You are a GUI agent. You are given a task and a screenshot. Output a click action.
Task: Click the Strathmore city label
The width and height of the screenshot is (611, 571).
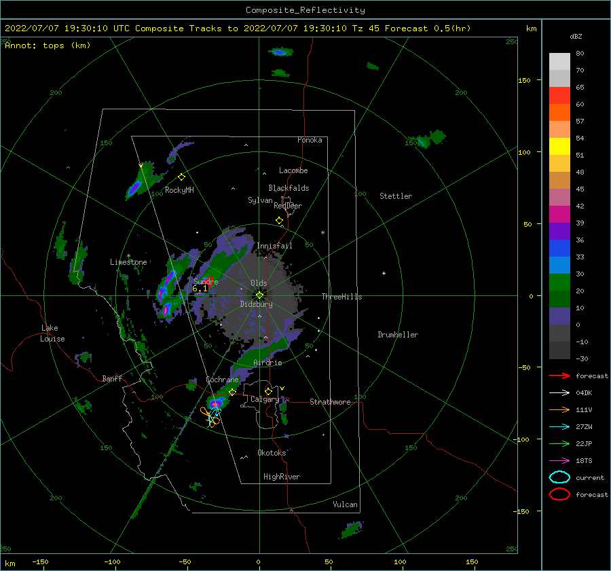point(330,402)
